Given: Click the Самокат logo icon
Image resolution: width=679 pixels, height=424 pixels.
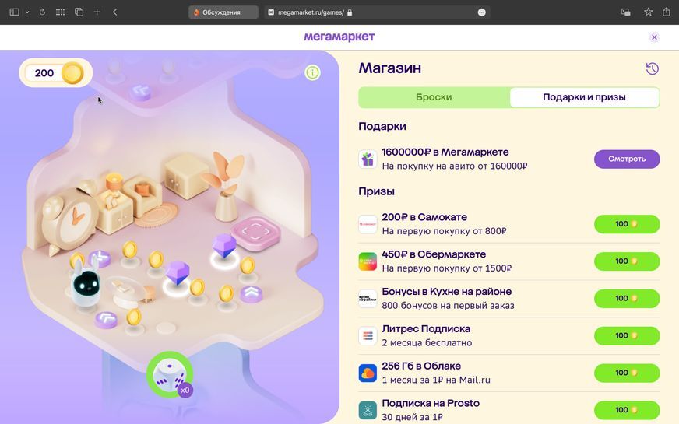Looking at the screenshot, I should pos(368,224).
